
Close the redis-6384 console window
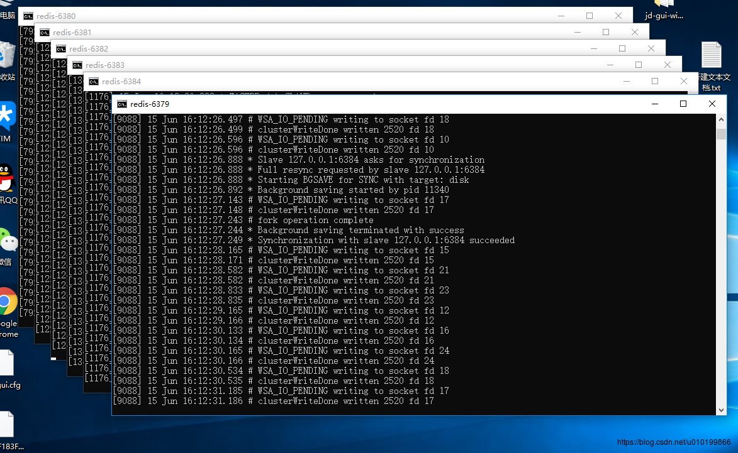point(684,81)
